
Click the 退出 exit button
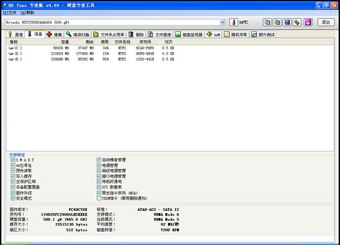326,22
